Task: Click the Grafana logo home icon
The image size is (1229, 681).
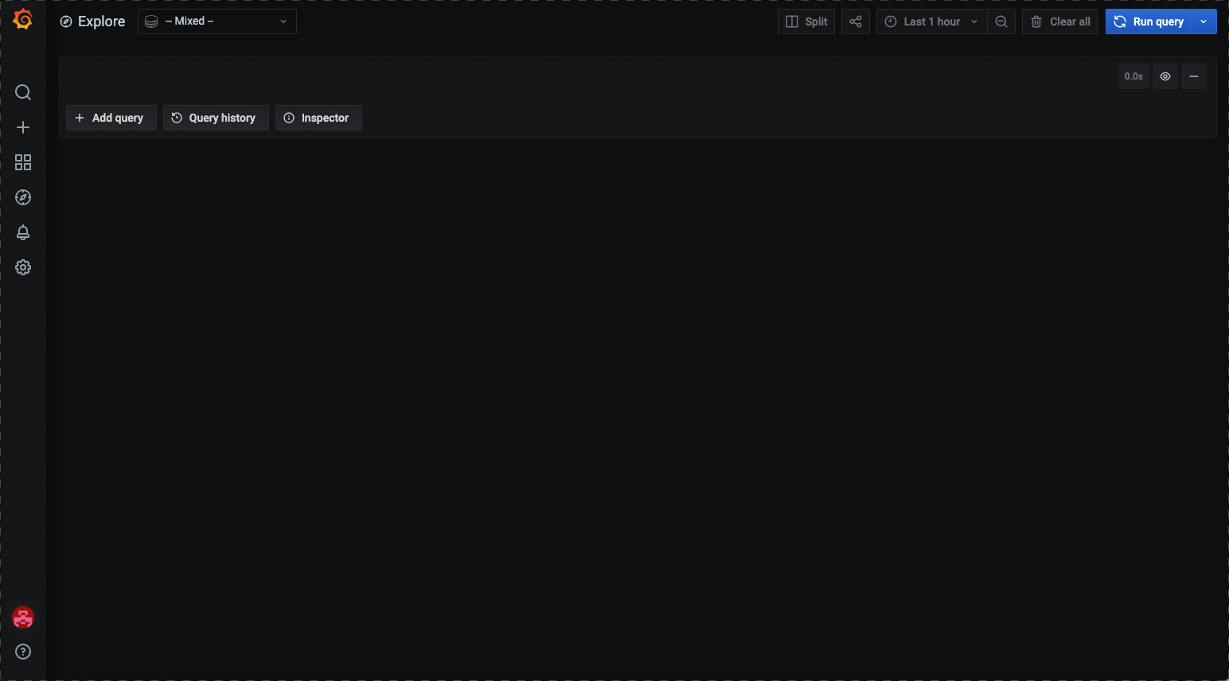Action: point(23,20)
